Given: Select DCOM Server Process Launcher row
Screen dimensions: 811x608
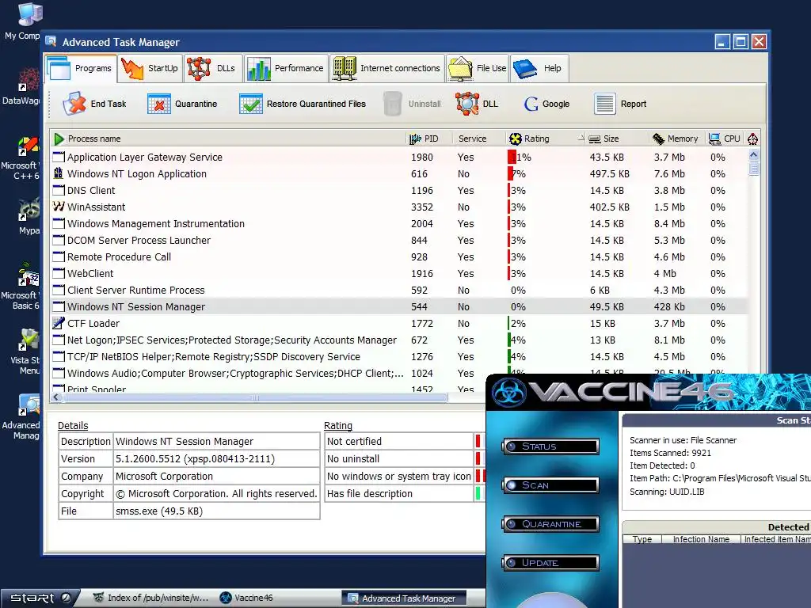Looking at the screenshot, I should point(398,240).
